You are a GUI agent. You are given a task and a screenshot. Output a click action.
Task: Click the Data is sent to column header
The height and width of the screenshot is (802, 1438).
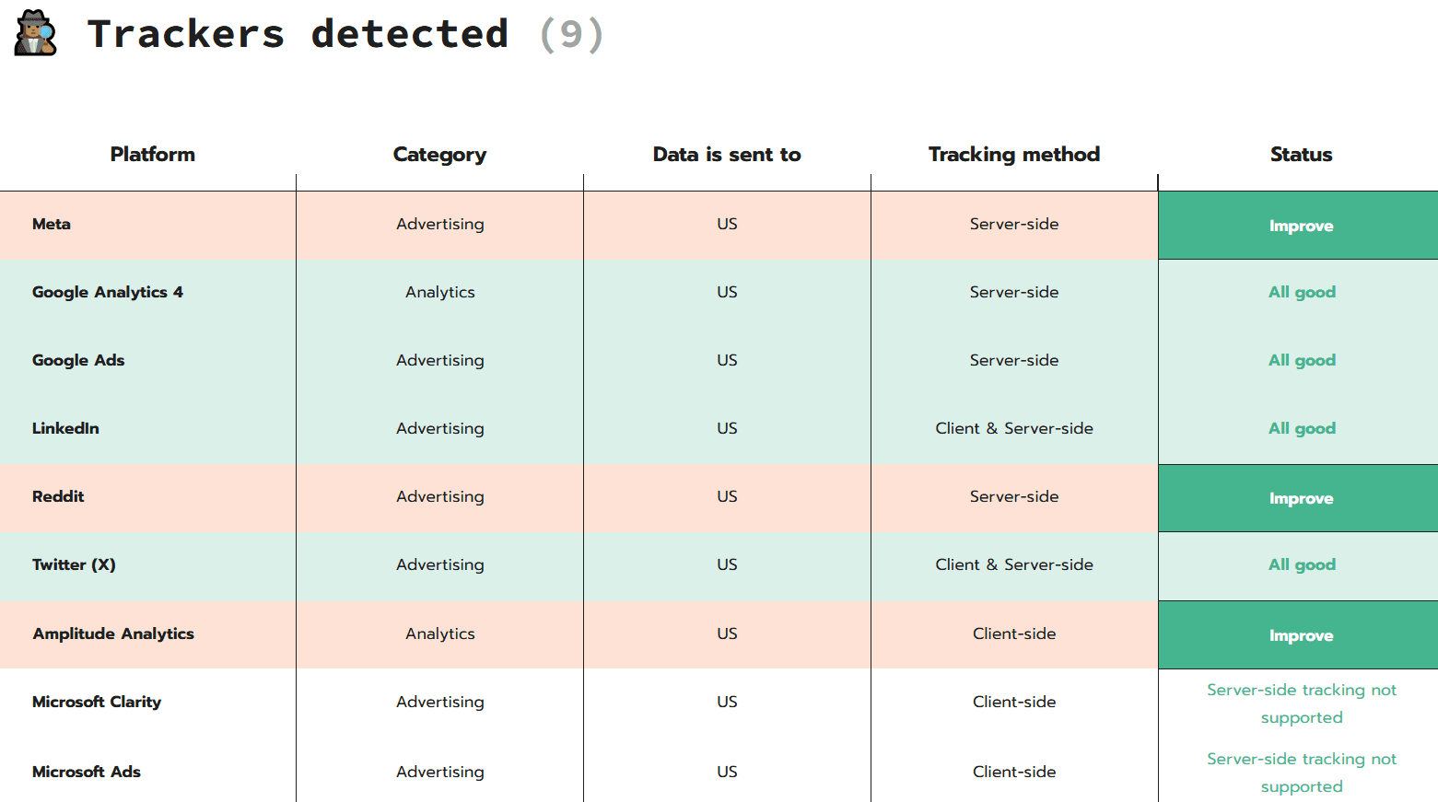point(726,154)
